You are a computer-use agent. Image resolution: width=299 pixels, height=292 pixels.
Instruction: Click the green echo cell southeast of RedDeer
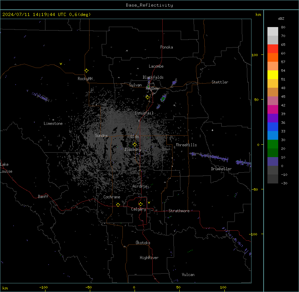163,98
